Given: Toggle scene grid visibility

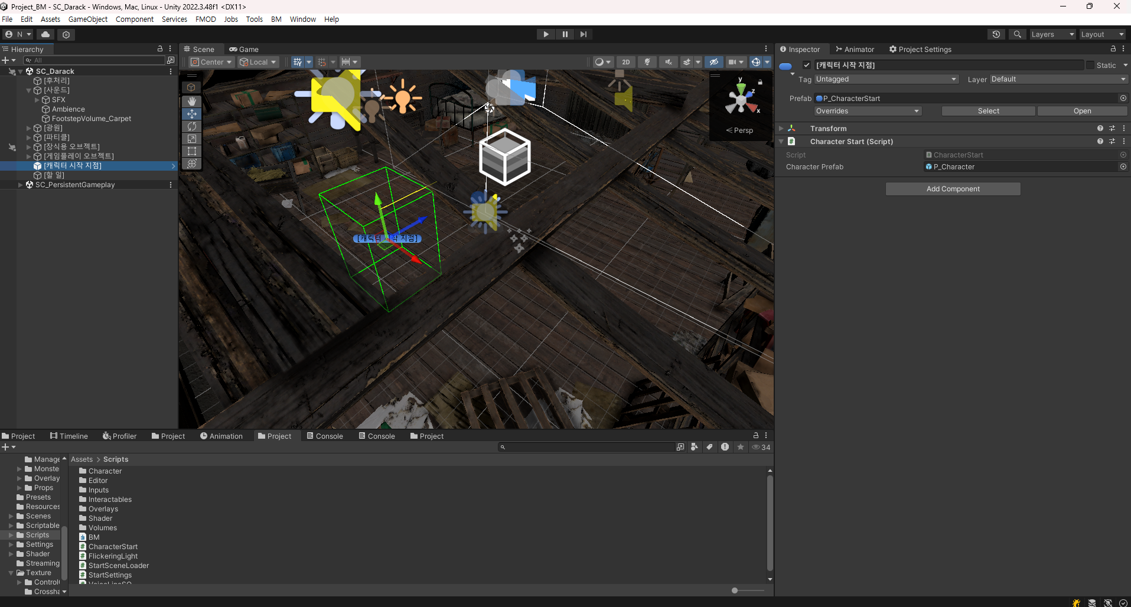Looking at the screenshot, I should 298,62.
